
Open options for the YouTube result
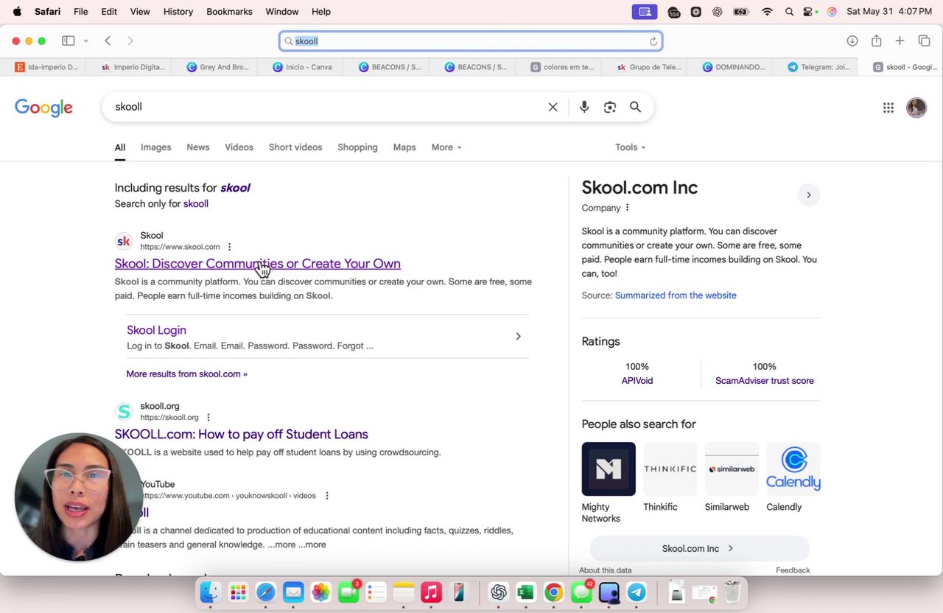click(327, 496)
